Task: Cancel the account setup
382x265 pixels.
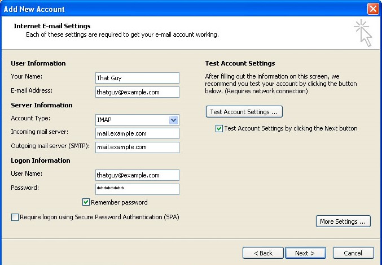Action: tap(353, 253)
